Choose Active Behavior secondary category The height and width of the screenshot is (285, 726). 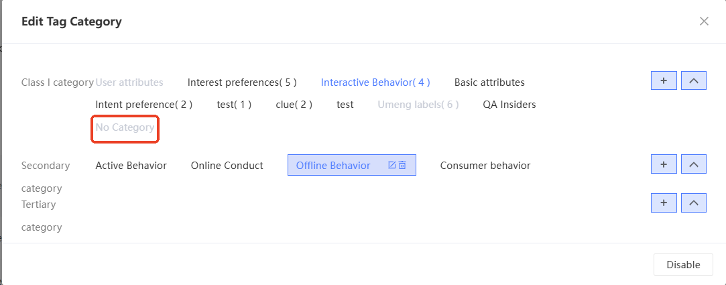(x=131, y=166)
